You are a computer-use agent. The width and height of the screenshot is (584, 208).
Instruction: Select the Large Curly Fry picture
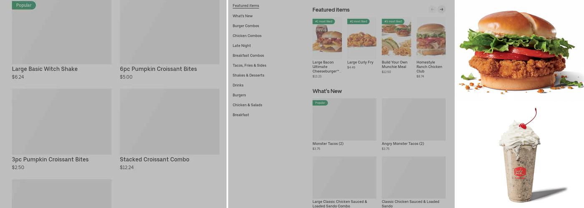362,39
